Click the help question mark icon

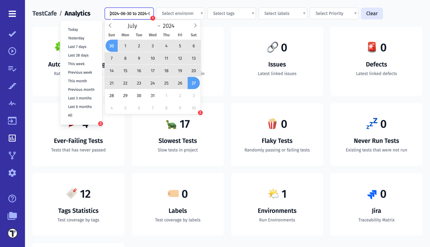12,199
